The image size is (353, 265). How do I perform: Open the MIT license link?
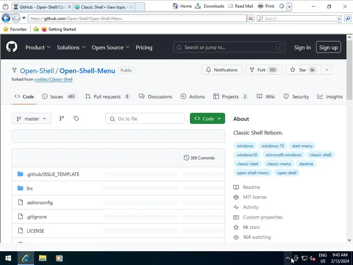pos(255,197)
